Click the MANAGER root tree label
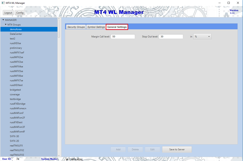The width and height of the screenshot is (243, 161). tap(11, 20)
